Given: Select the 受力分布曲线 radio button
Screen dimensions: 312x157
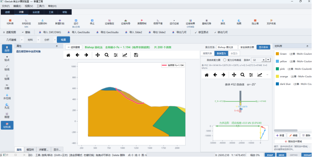Looking at the screenshot, I should pos(225,60).
